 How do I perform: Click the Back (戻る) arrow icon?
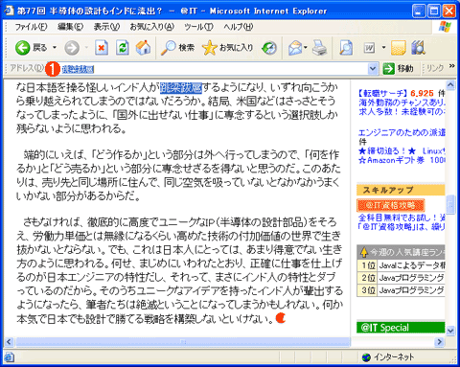[22, 48]
